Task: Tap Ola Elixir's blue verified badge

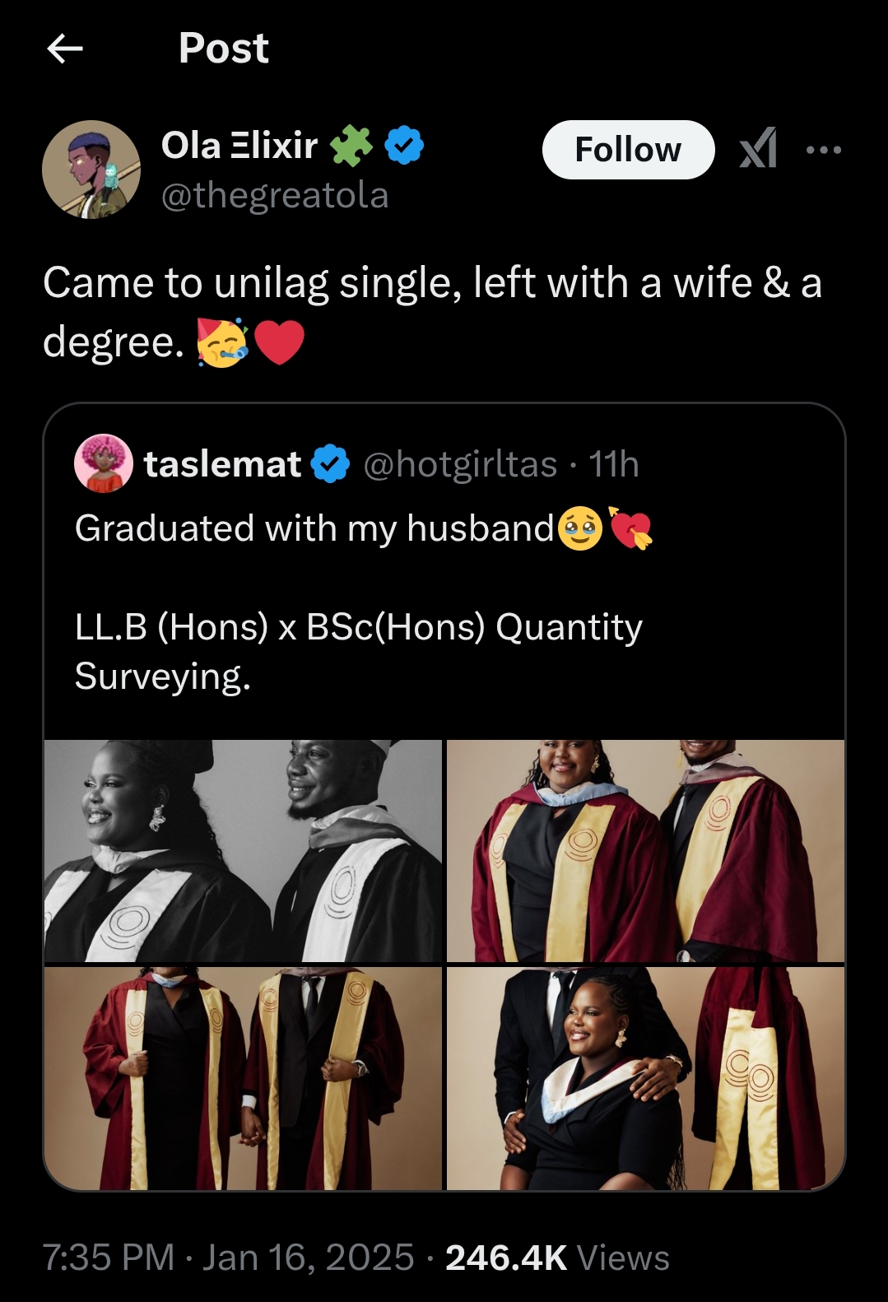Action: [x=404, y=146]
